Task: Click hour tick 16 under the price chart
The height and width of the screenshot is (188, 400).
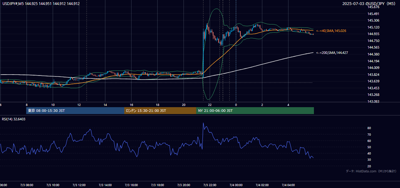Action: pos(131,105)
